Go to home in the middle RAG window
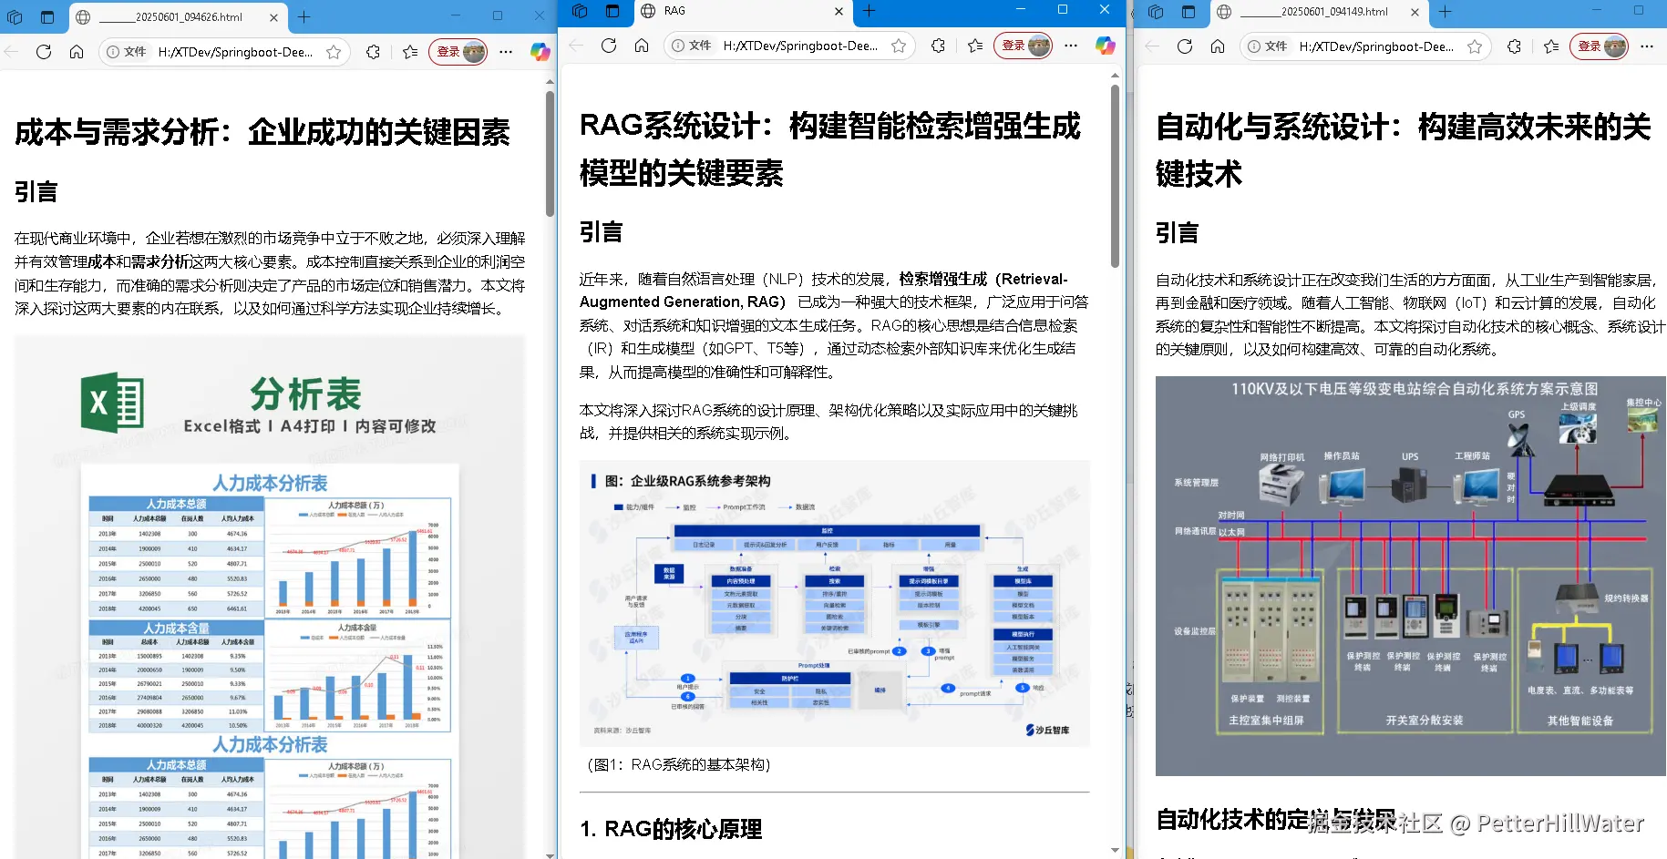Image resolution: width=1667 pixels, height=859 pixels. tap(642, 46)
